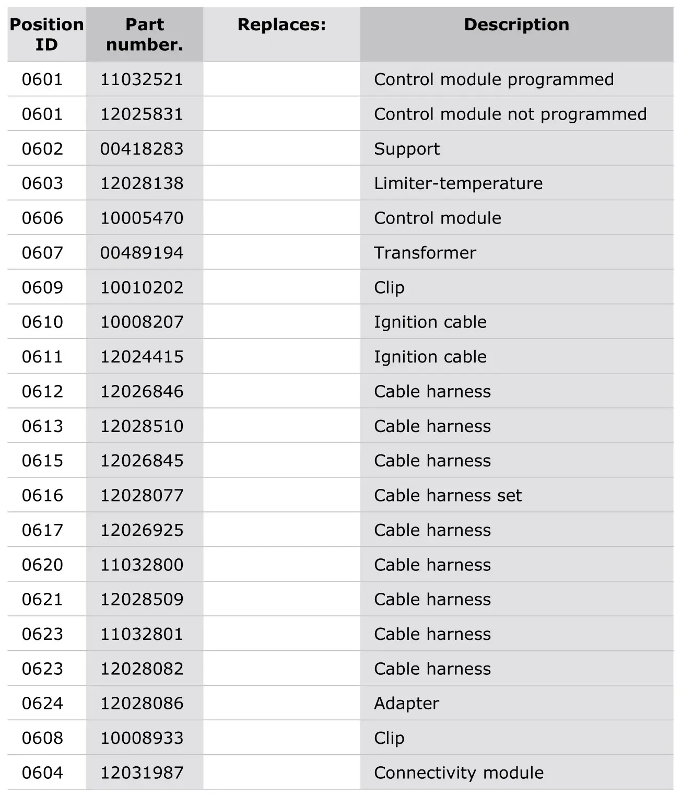Click the Limiter-temperature description
Image resolution: width=681 pixels, height=795 pixels.
(458, 183)
